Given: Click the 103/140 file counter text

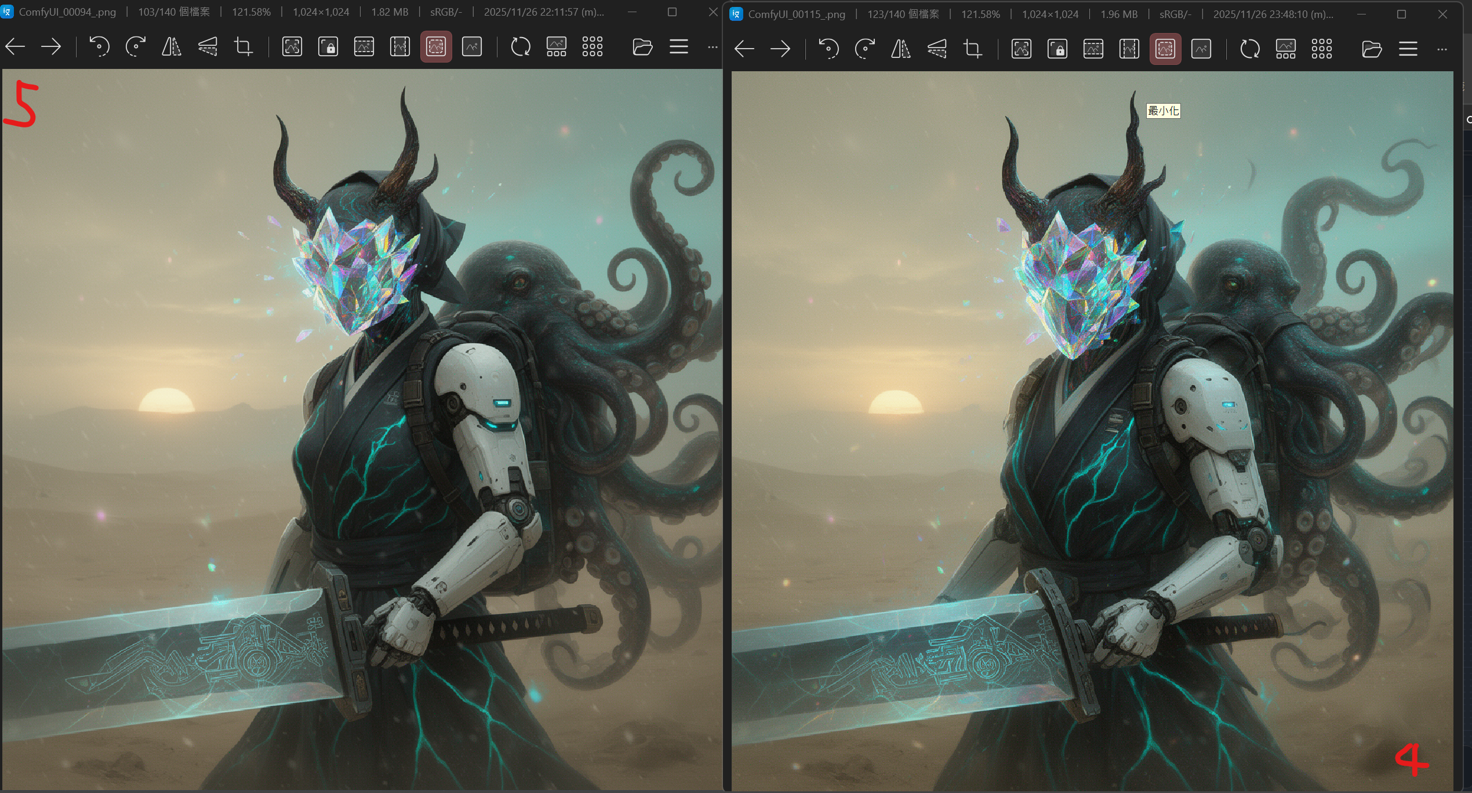Looking at the screenshot, I should (174, 12).
